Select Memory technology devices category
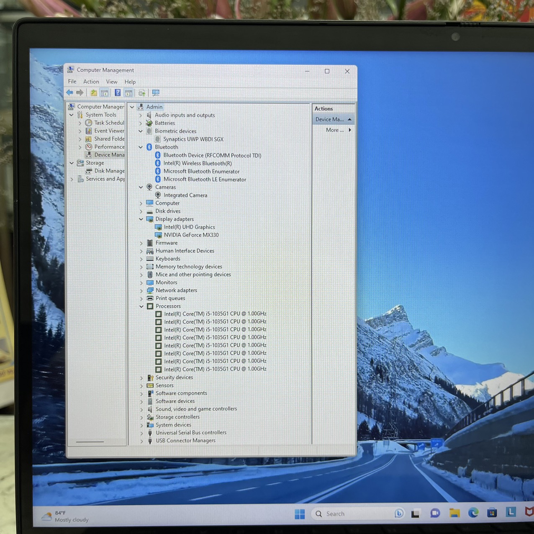534x534 pixels. coord(189,267)
